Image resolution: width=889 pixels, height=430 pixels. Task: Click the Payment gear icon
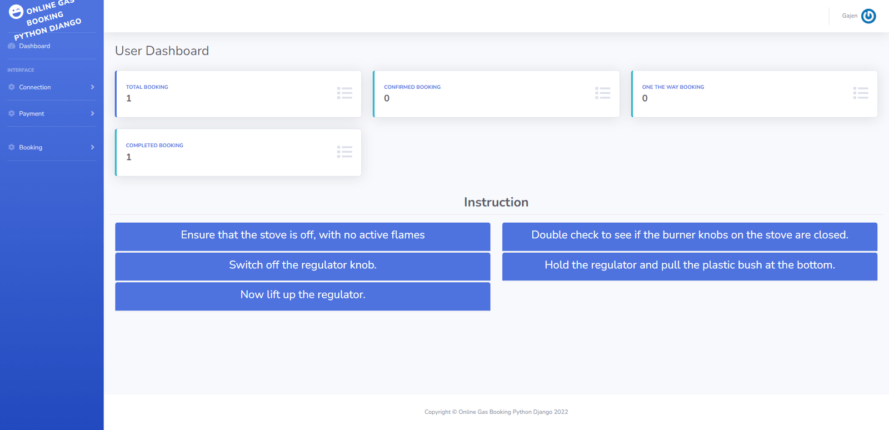tap(12, 113)
